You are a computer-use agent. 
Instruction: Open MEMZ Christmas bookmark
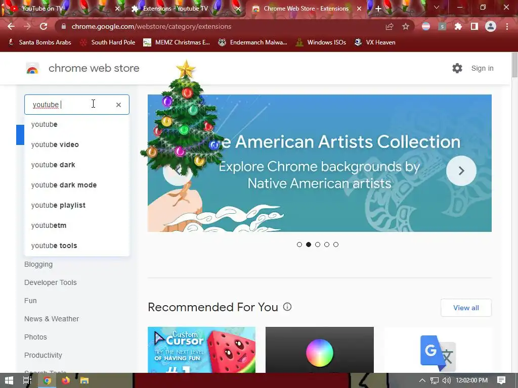(177, 42)
